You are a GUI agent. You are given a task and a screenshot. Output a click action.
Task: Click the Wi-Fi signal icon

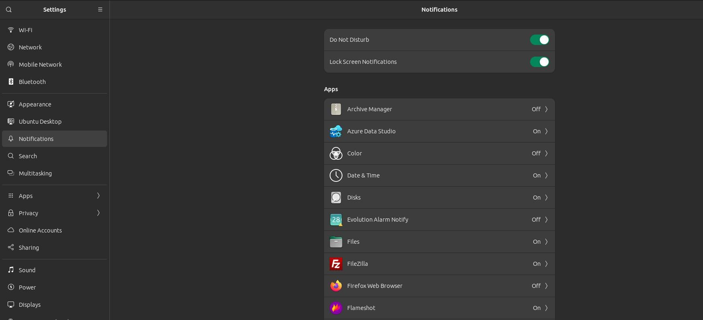(11, 30)
